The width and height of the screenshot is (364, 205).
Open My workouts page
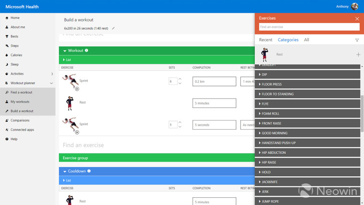pyautogui.click(x=20, y=102)
